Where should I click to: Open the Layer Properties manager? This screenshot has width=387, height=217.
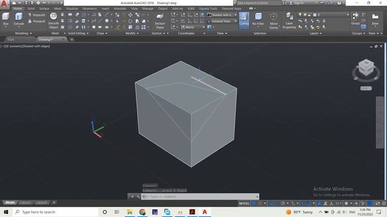[289, 20]
